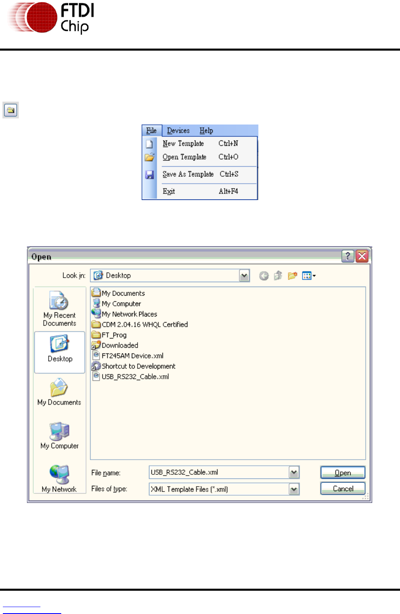Expand the File name dropdown arrow

pyautogui.click(x=294, y=472)
